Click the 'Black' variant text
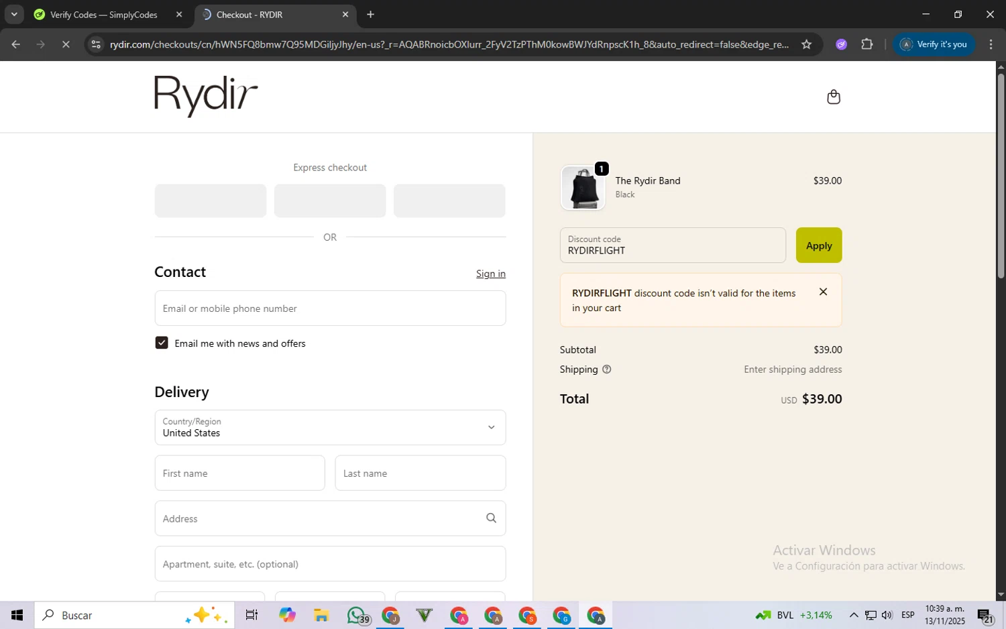Viewport: 1006px width, 629px height. 625,194
